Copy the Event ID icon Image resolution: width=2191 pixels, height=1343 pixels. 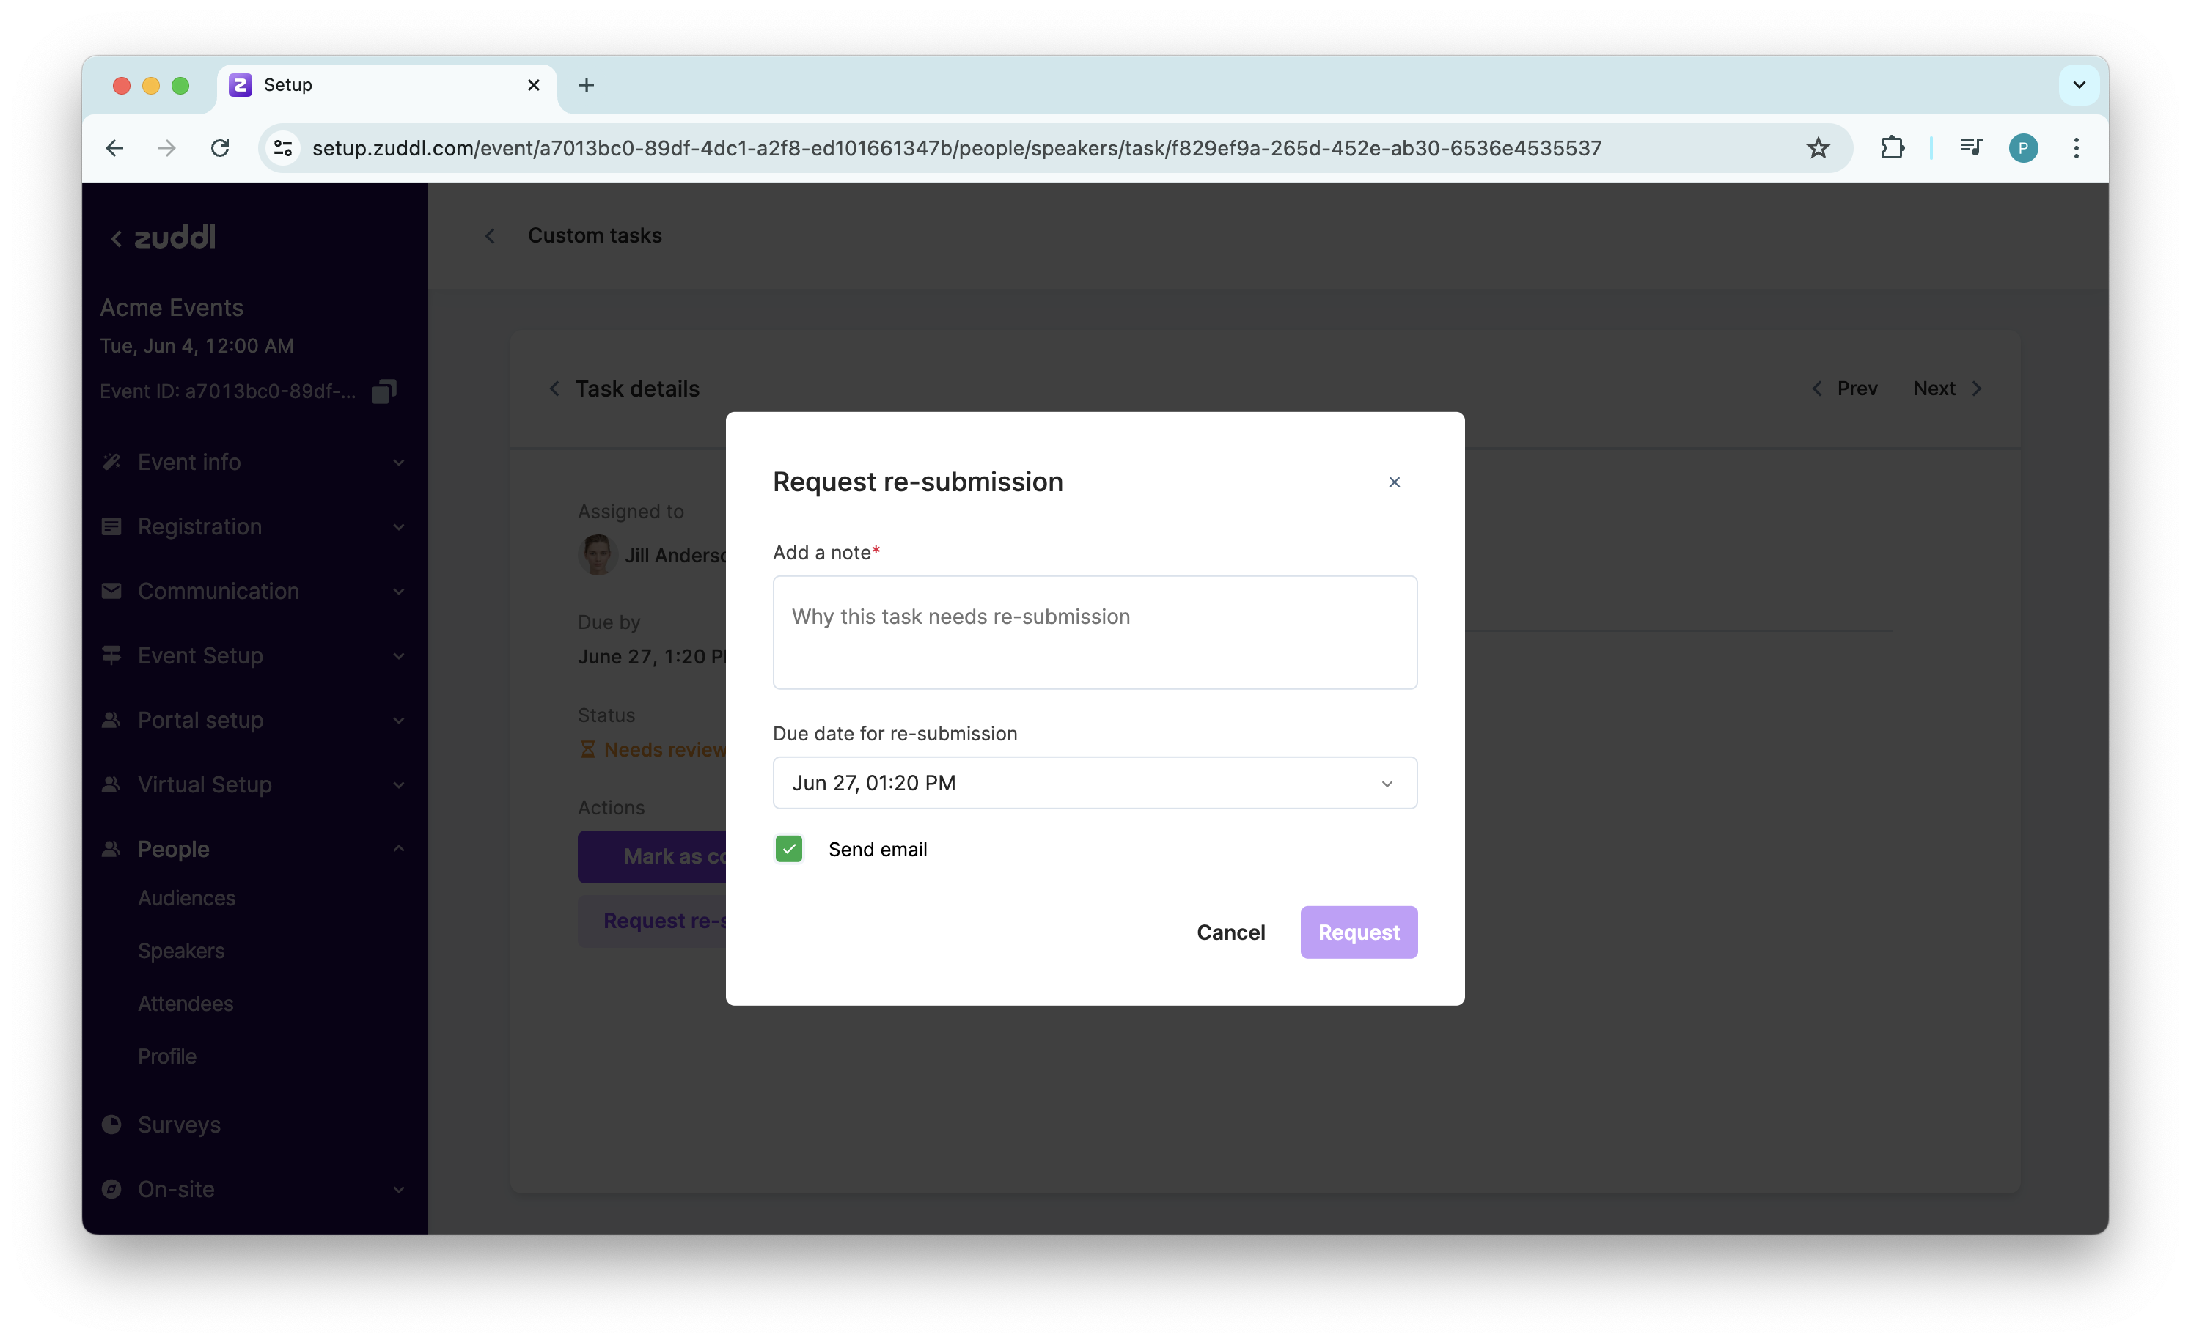383,391
